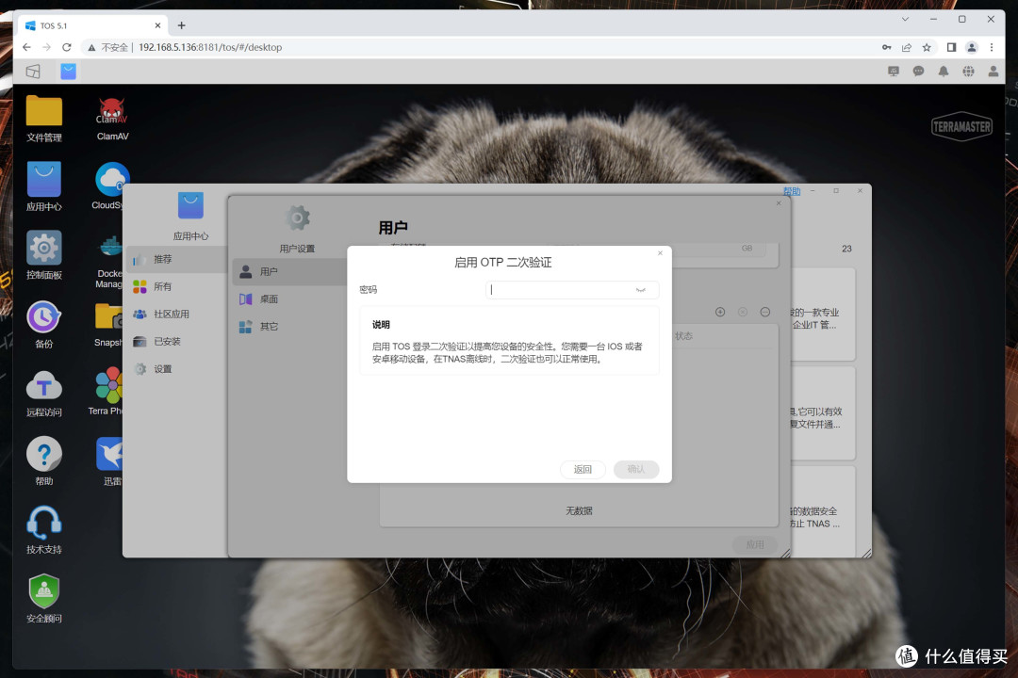Close the OTP verification dialog
The image size is (1018, 678).
coord(660,253)
